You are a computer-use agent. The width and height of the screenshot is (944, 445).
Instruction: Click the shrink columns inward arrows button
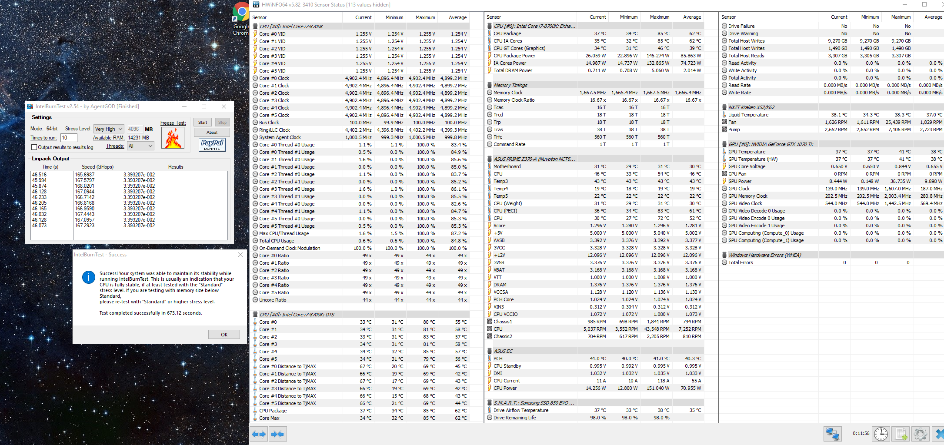(x=277, y=434)
